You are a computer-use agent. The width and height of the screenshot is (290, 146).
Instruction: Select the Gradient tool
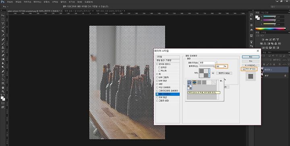[x=3, y=59]
